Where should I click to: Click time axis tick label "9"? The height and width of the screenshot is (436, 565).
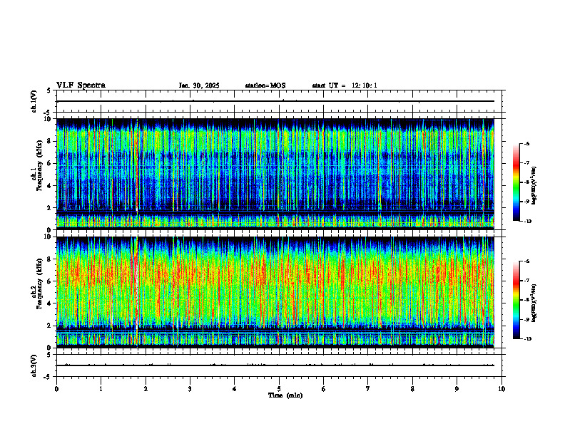click(x=457, y=389)
